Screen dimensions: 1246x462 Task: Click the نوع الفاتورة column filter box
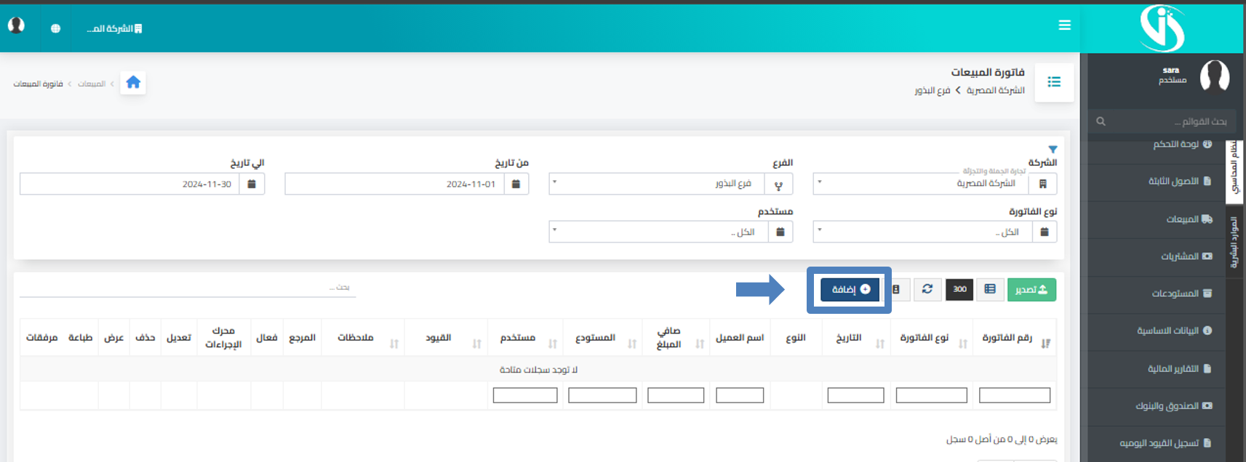[932, 395]
